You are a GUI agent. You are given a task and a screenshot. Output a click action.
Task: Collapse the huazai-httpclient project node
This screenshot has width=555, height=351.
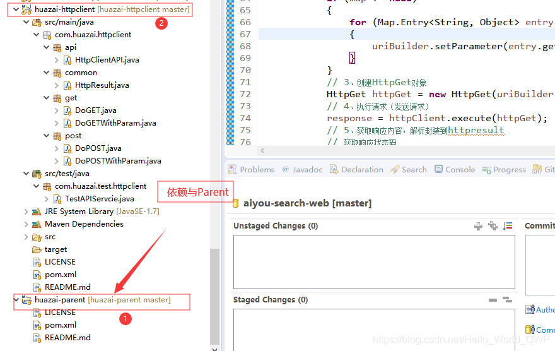click(16, 9)
